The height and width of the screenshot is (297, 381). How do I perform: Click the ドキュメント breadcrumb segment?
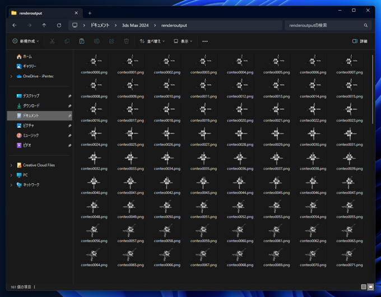(x=100, y=25)
